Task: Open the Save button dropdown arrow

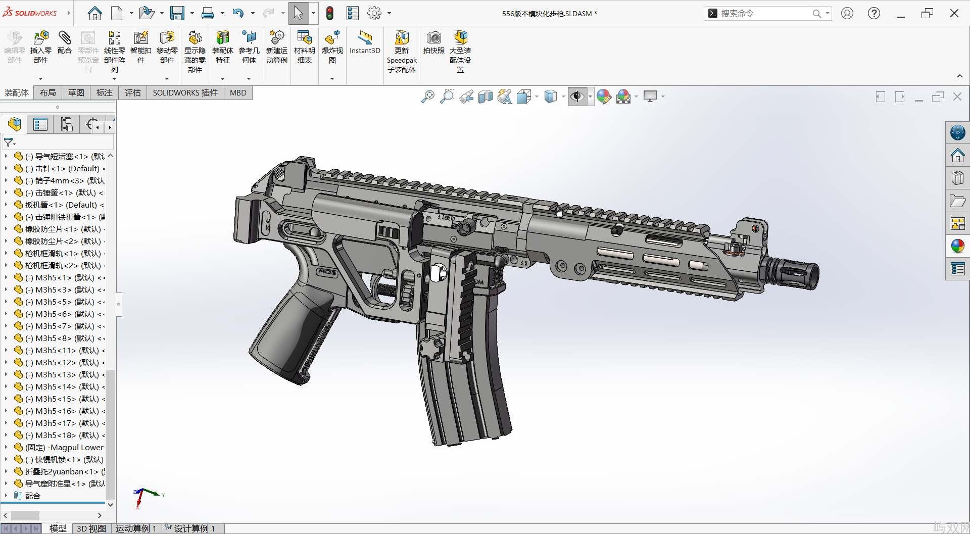Action: (x=192, y=14)
